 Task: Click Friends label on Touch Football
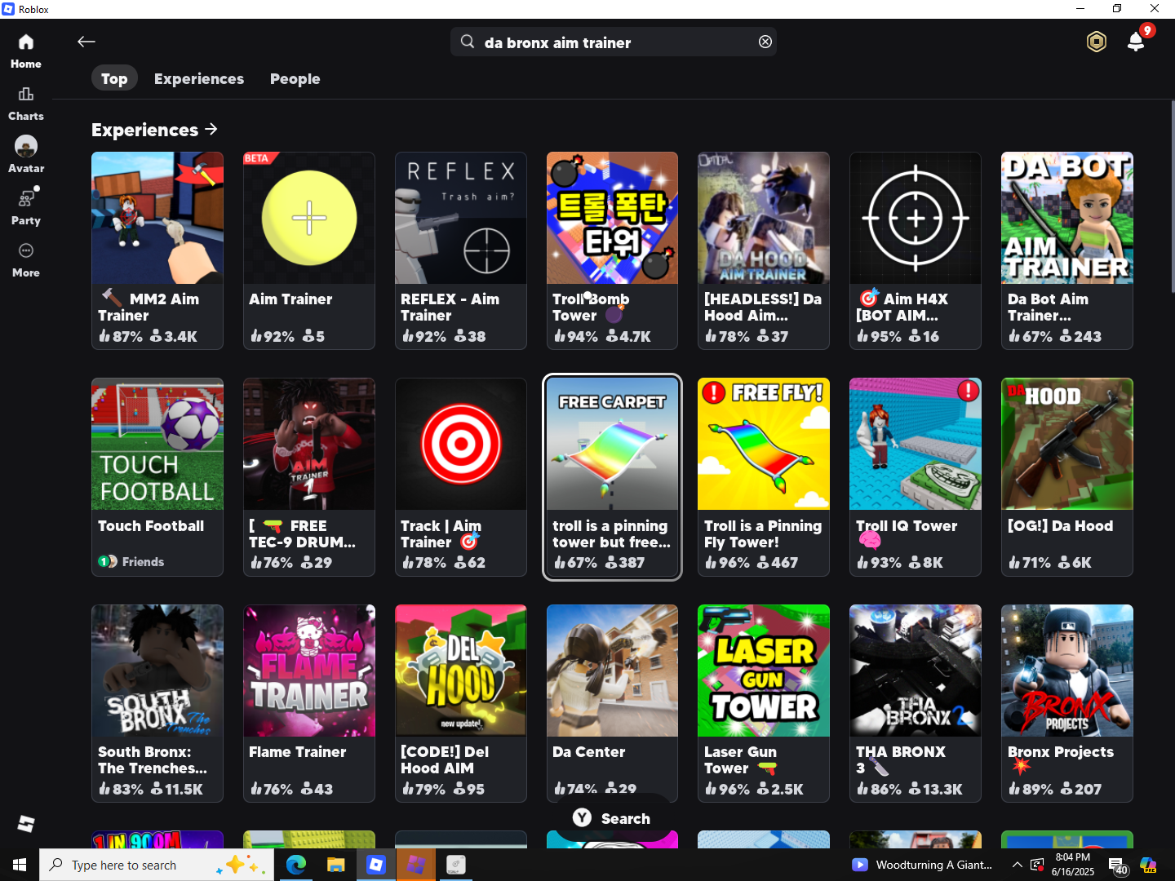click(143, 561)
